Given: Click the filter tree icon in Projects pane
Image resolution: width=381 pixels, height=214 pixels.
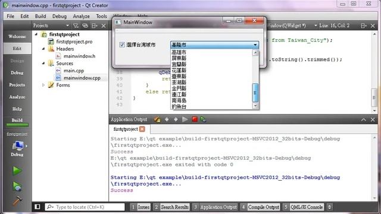Looking at the screenshot, I should coord(76,26).
